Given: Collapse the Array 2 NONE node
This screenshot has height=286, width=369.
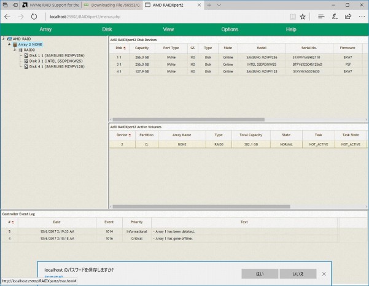Looking at the screenshot, I should coord(9,44).
